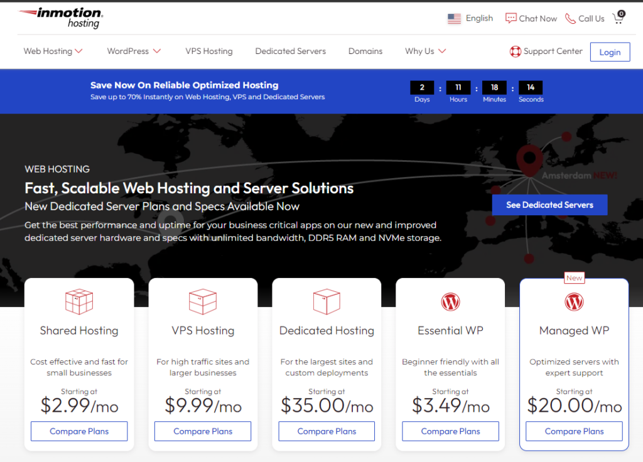Click the VPS Hosting card title
This screenshot has height=462, width=643.
[x=203, y=330]
